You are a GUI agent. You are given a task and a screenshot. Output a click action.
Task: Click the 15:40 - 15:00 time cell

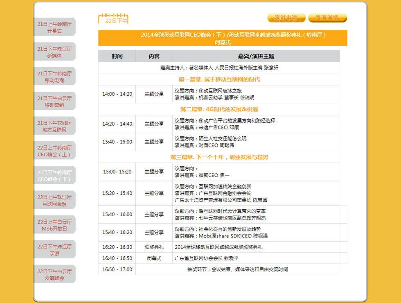pyautogui.click(x=117, y=142)
